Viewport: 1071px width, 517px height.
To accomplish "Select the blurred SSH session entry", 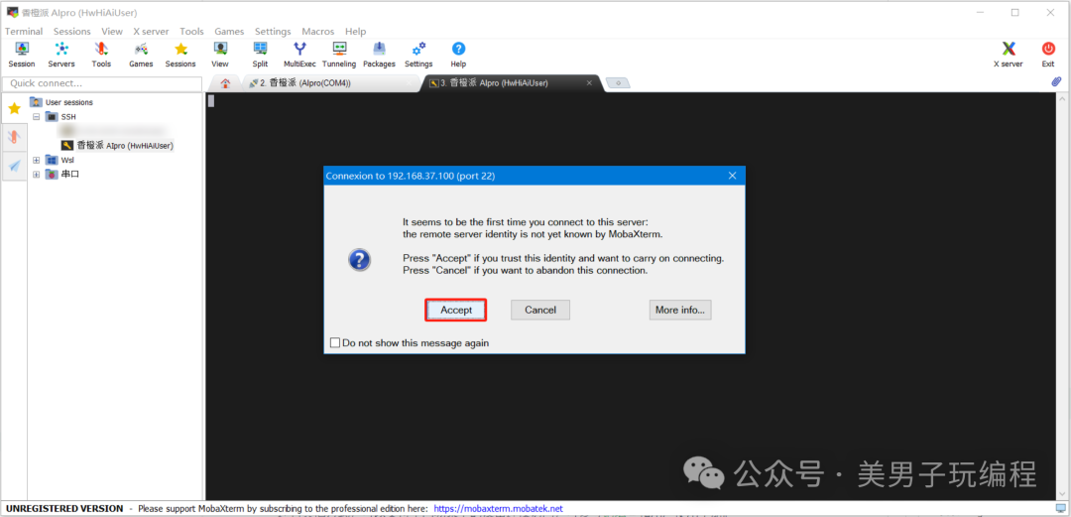I will coord(113,130).
